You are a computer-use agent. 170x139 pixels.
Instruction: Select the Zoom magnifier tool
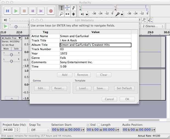click(x=61, y=14)
